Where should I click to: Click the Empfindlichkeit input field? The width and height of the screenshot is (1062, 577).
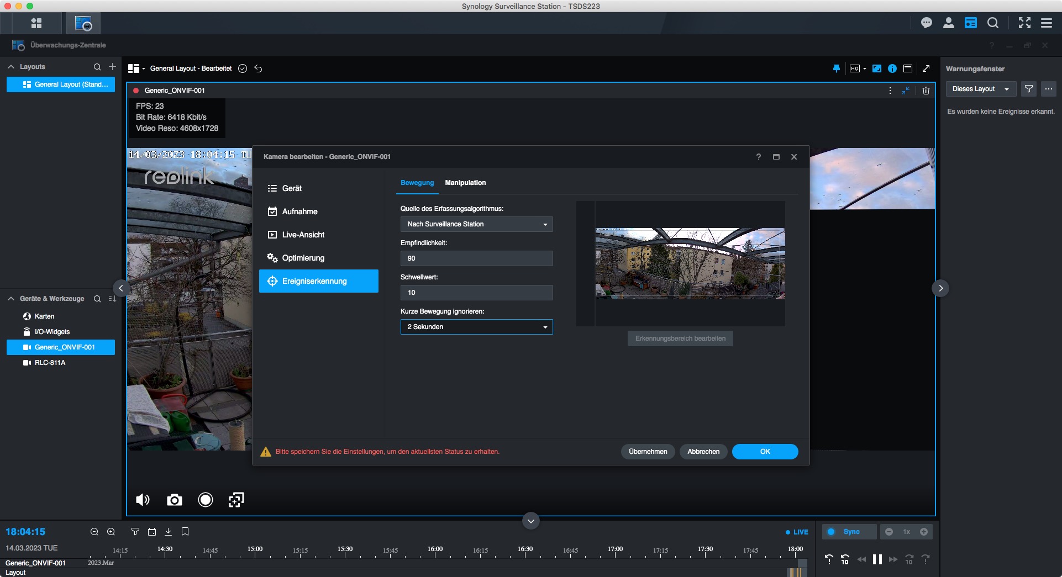coord(476,258)
